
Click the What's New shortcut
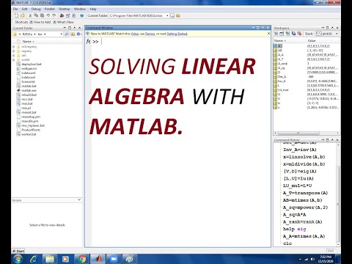click(63, 22)
